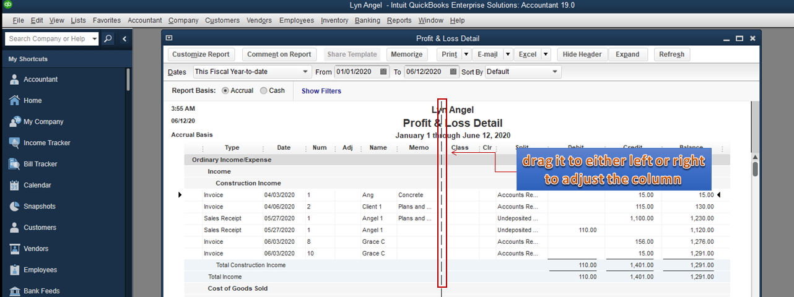Open the Income Tracker shortcut icon
794x297 pixels.
tap(15, 143)
